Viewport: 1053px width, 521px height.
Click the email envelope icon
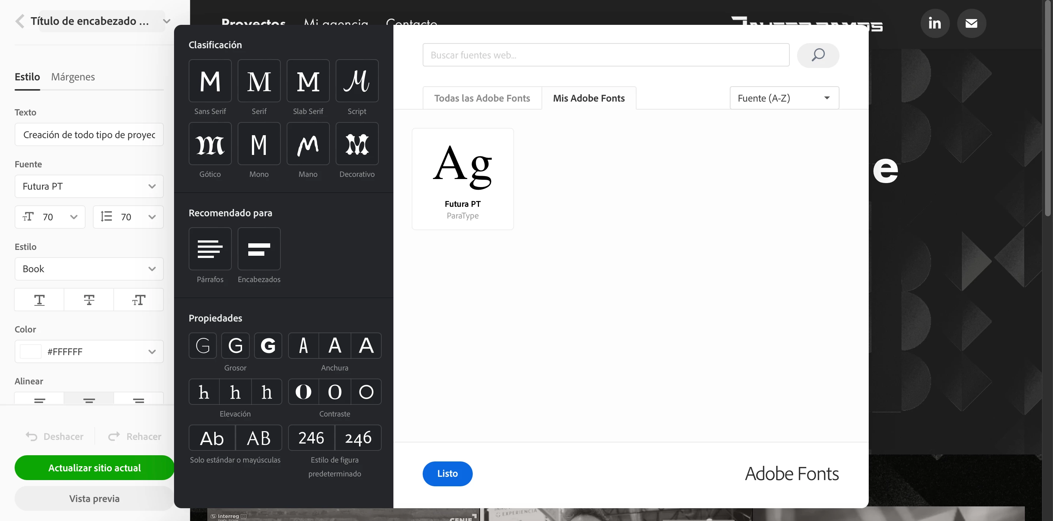971,23
